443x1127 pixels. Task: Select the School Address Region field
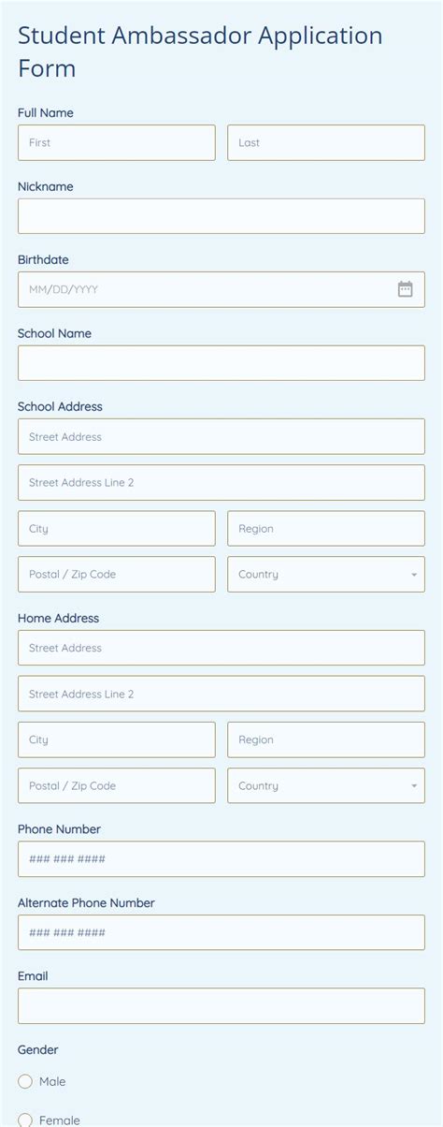[326, 528]
